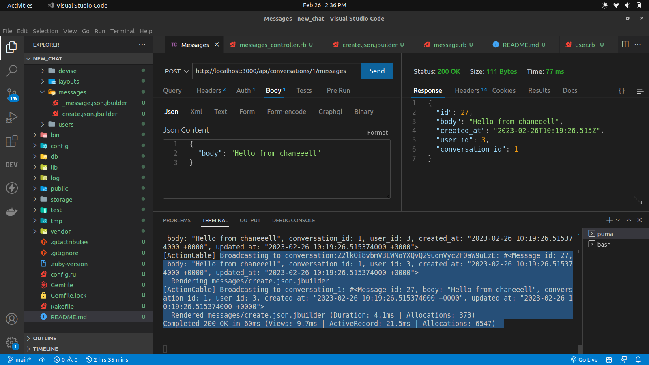Viewport: 649px width, 365px height.
Task: Switch to response Cookies tab
Action: (x=504, y=90)
